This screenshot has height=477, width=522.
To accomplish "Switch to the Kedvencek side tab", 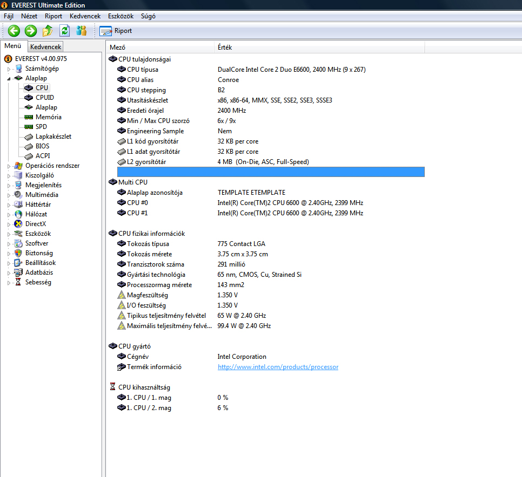I will point(45,47).
